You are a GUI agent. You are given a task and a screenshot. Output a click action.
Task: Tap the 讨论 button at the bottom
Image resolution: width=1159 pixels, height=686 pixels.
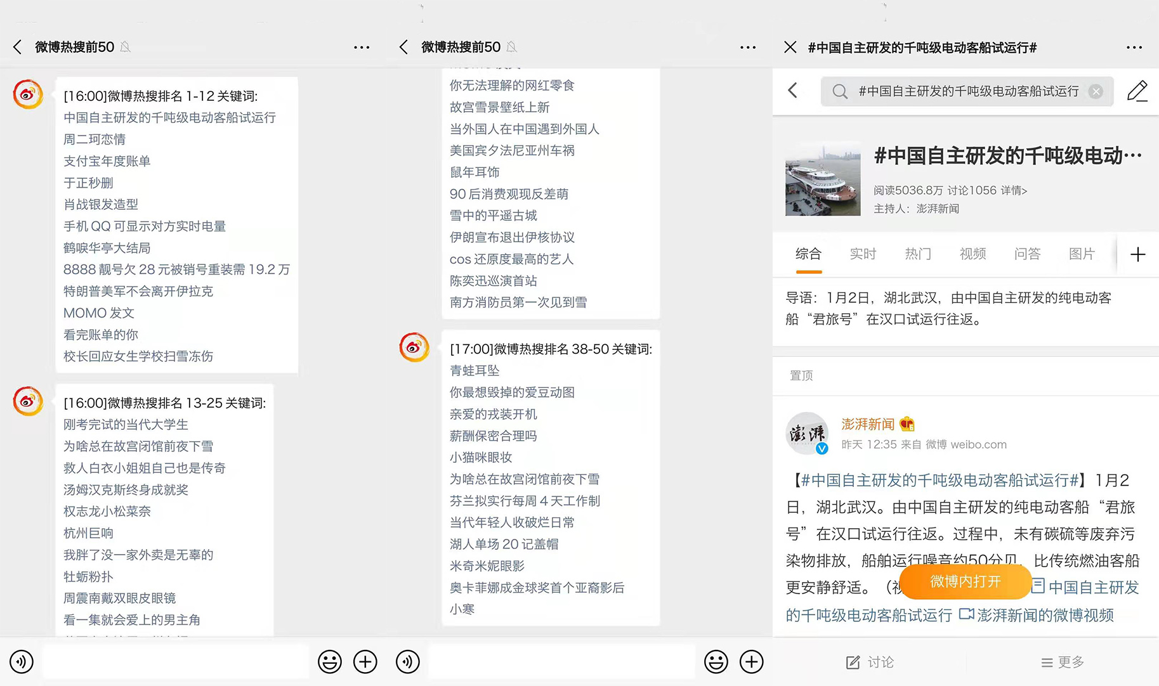870,663
